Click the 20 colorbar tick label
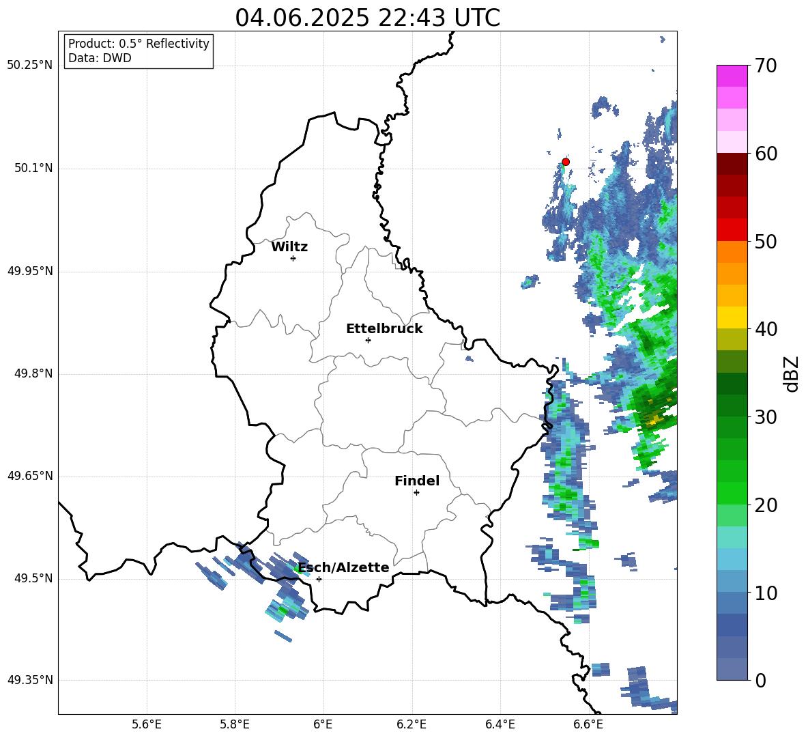Viewport: 808px width, 738px height. coord(766,505)
